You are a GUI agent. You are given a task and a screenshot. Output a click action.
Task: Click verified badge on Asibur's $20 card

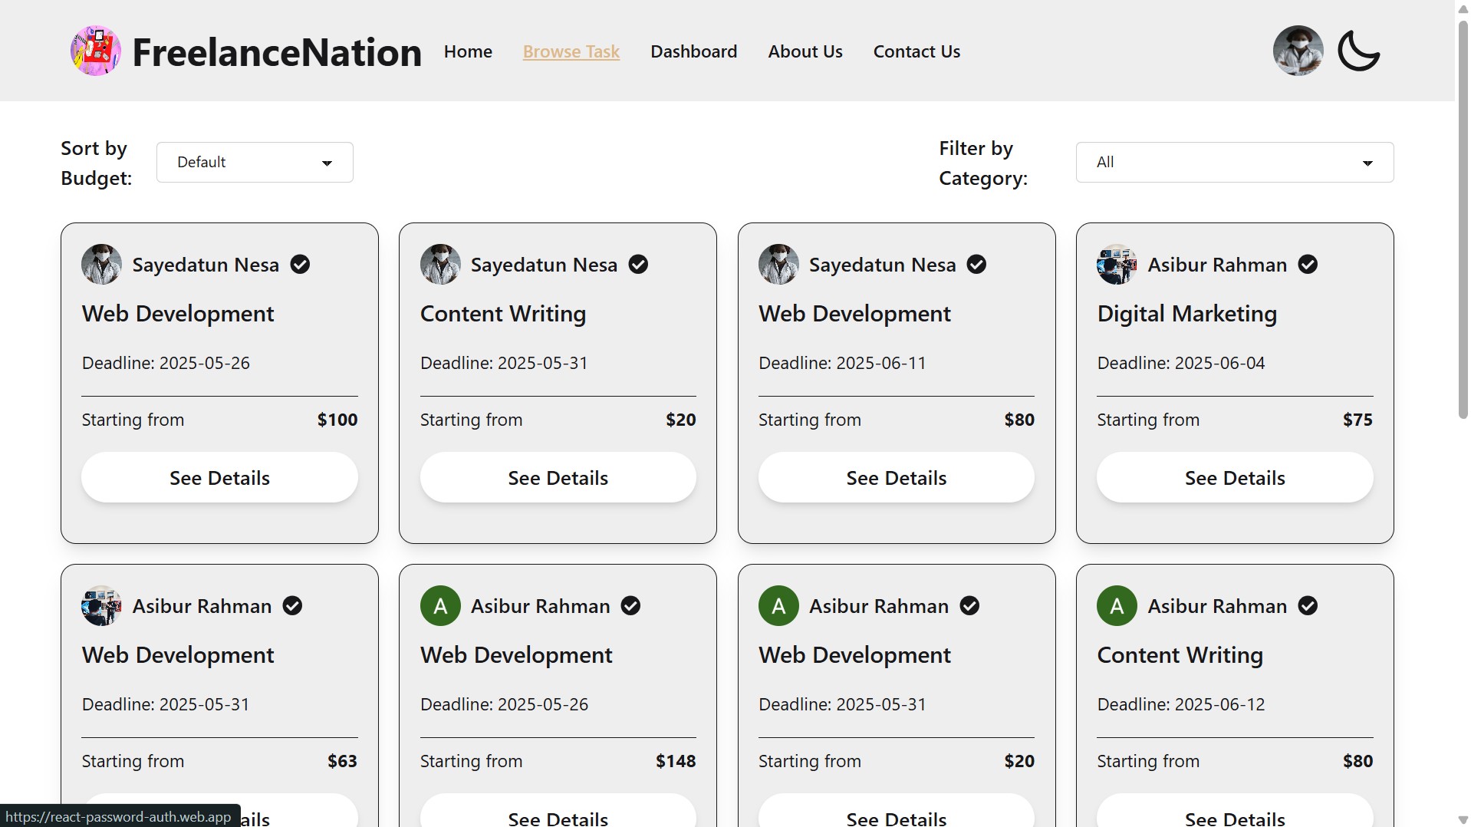click(969, 606)
